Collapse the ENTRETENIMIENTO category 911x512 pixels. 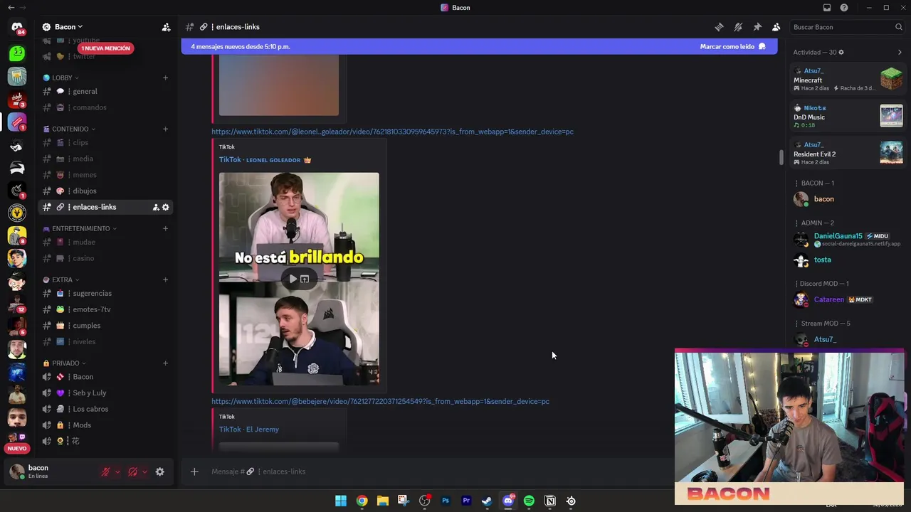[80, 228]
